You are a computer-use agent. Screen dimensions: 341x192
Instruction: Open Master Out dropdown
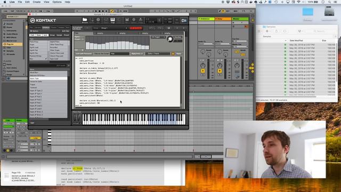coord(240,46)
